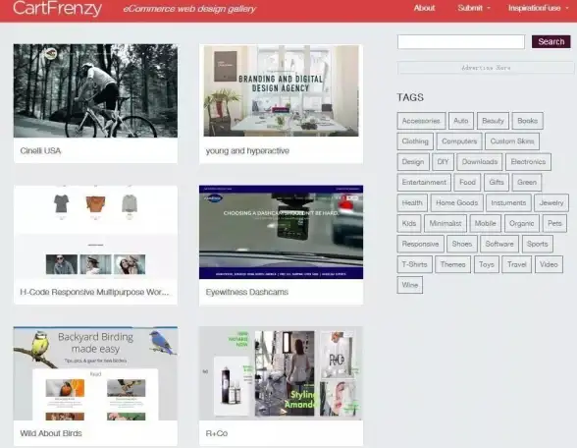This screenshot has width=577, height=448.
Task: Select the Shoes tag
Action: [462, 245]
